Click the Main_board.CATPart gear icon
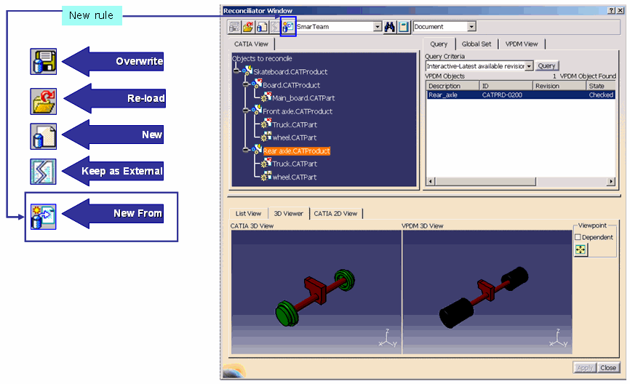This screenshot has width=630, height=384. click(266, 97)
